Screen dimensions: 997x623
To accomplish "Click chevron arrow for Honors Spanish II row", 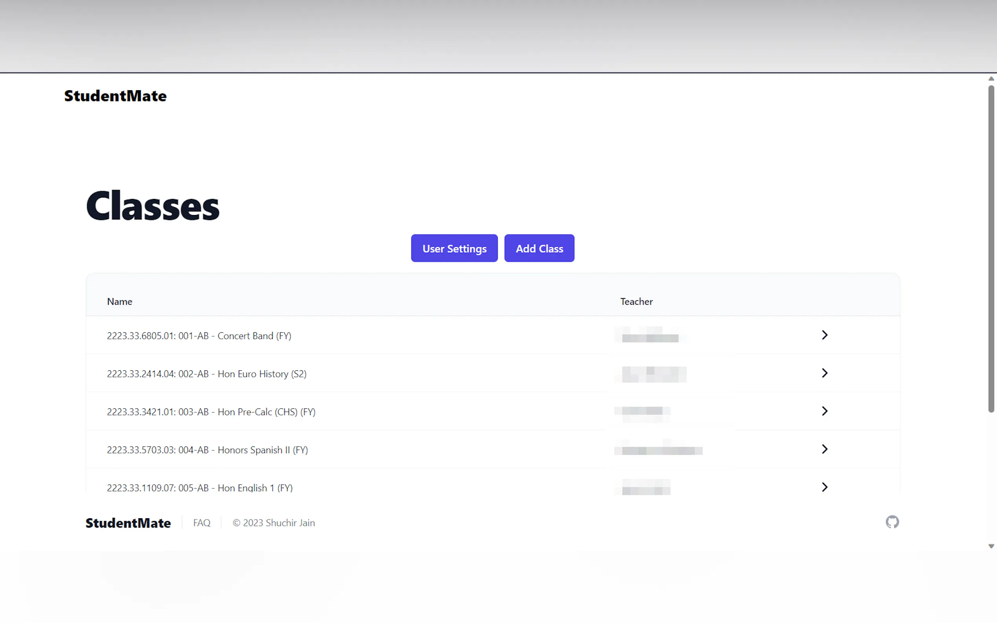I will (824, 449).
